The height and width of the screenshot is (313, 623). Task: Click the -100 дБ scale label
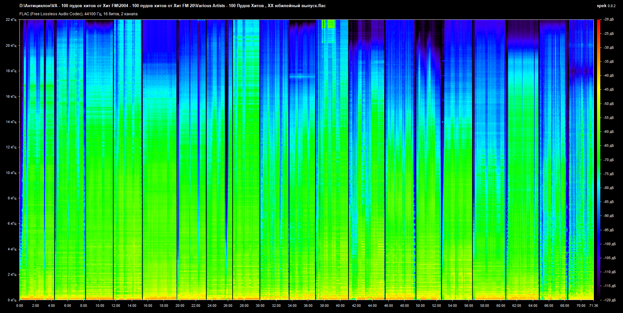[609, 244]
